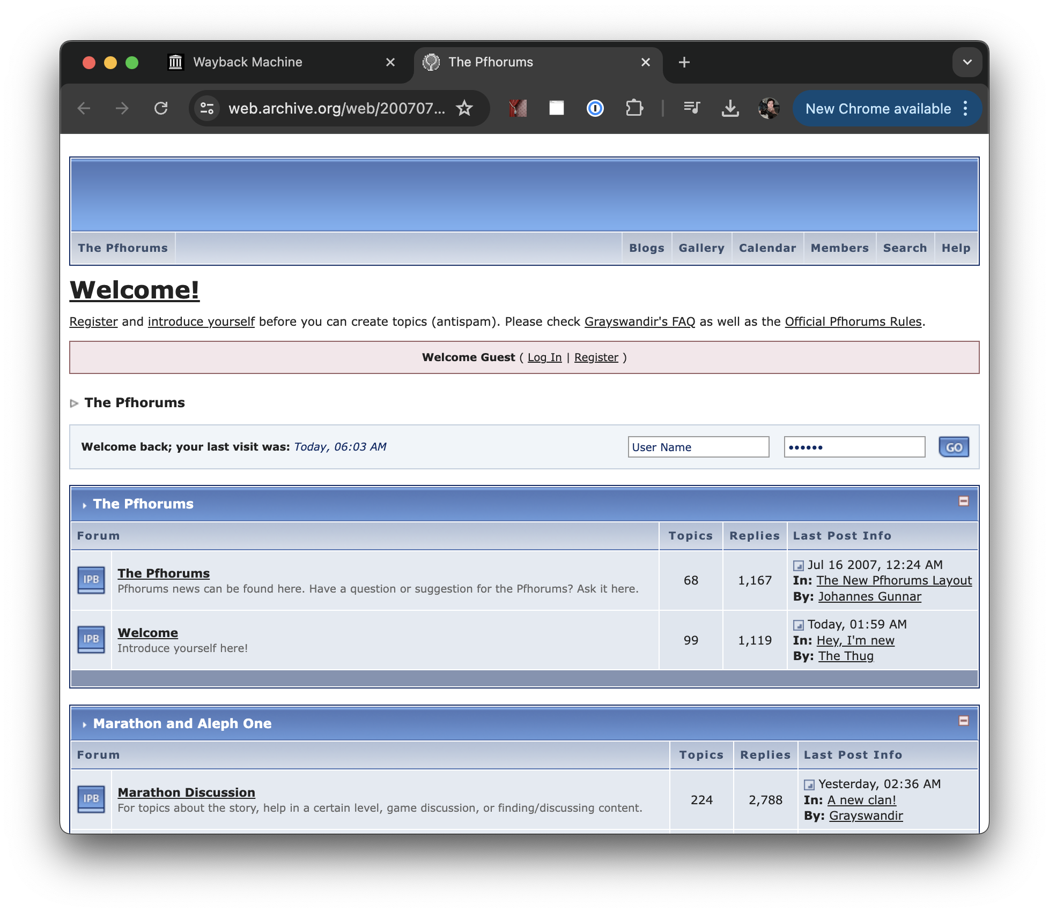Focus the password field
This screenshot has height=913, width=1049.
pos(854,447)
